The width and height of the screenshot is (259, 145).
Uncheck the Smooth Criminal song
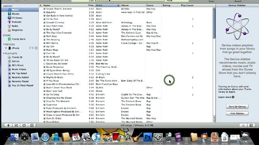44,23
